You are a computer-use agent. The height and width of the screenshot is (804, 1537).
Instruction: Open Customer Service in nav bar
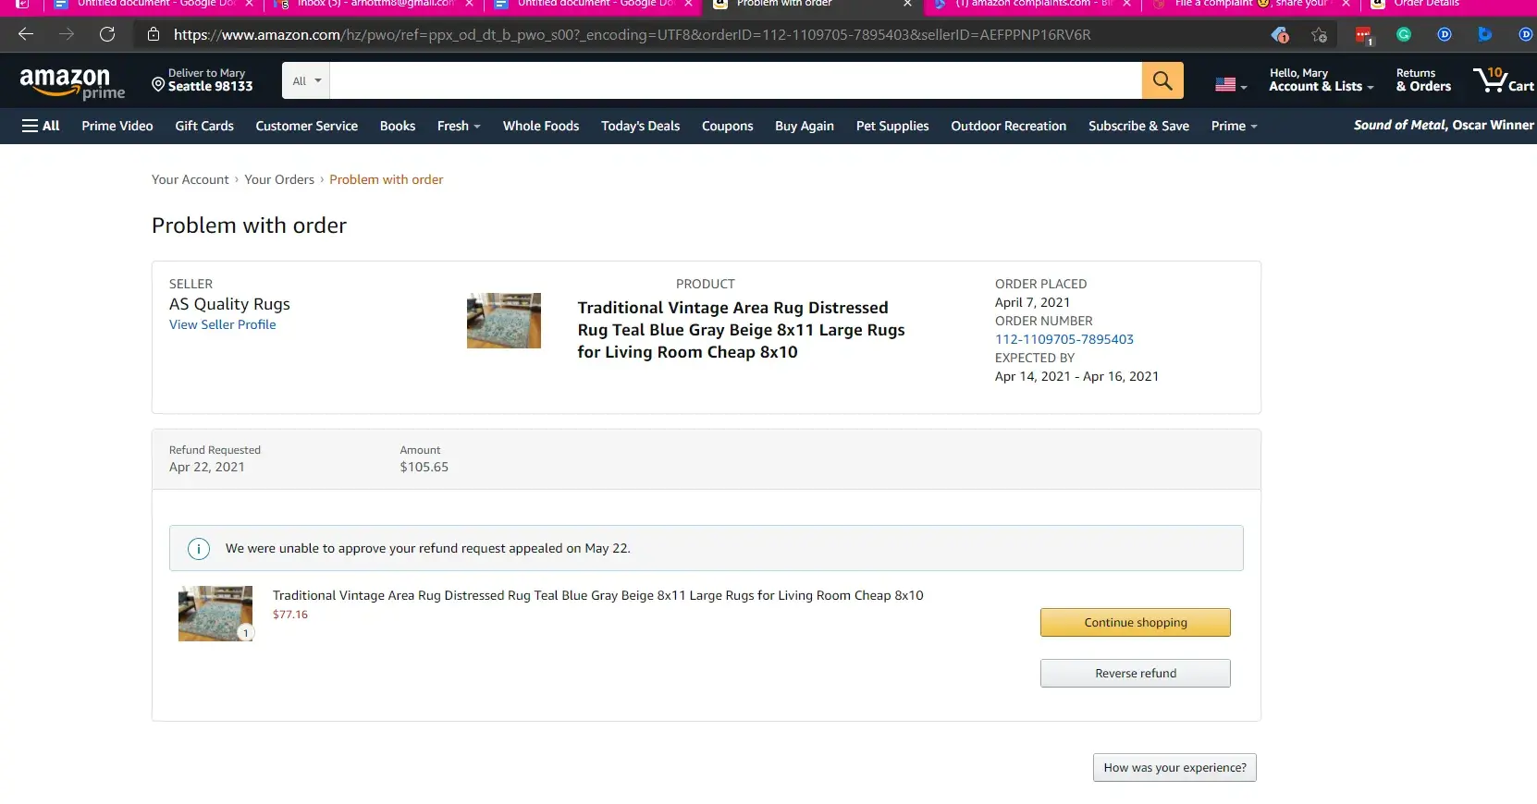pyautogui.click(x=306, y=126)
